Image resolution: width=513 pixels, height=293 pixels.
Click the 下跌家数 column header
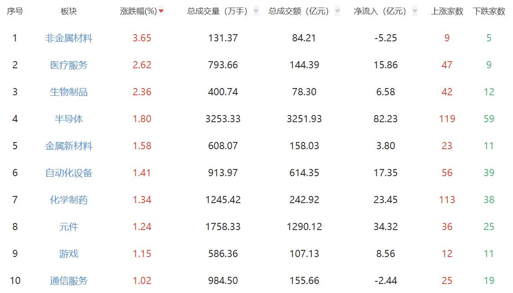pos(489,11)
